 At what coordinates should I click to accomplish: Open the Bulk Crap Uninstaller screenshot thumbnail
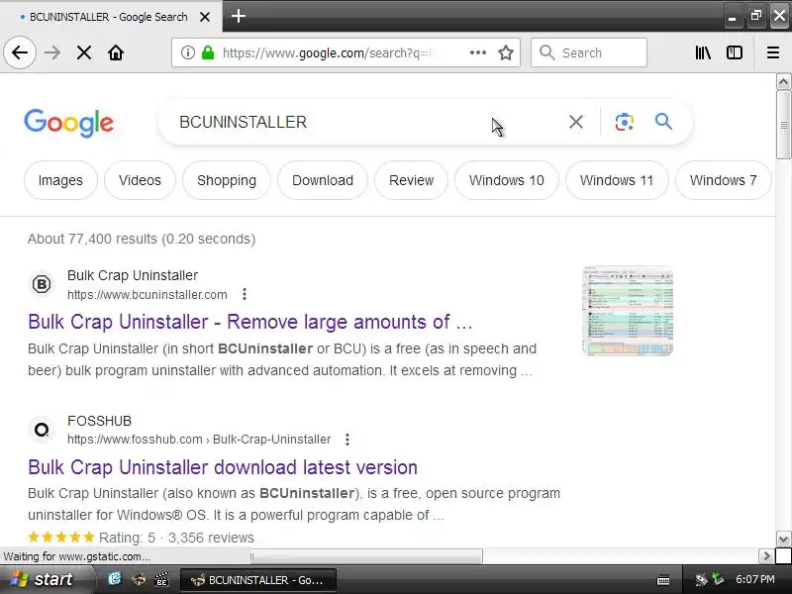pyautogui.click(x=628, y=311)
